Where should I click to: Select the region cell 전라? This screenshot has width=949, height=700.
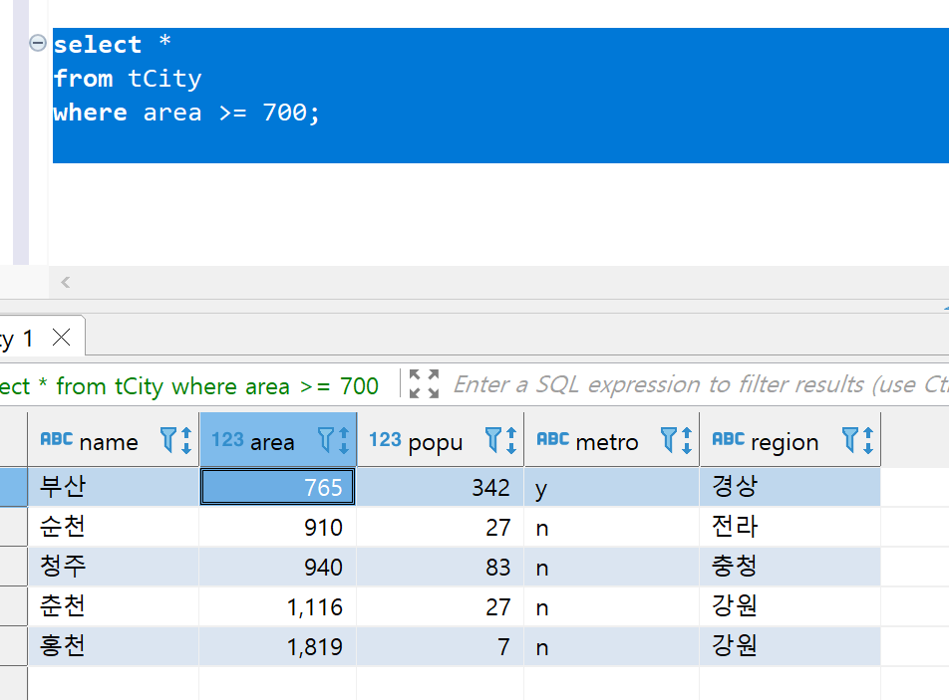click(x=790, y=527)
